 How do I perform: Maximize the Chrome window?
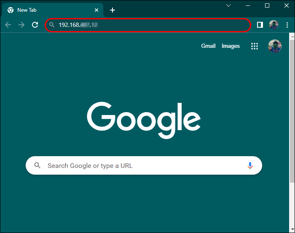tap(267, 5)
